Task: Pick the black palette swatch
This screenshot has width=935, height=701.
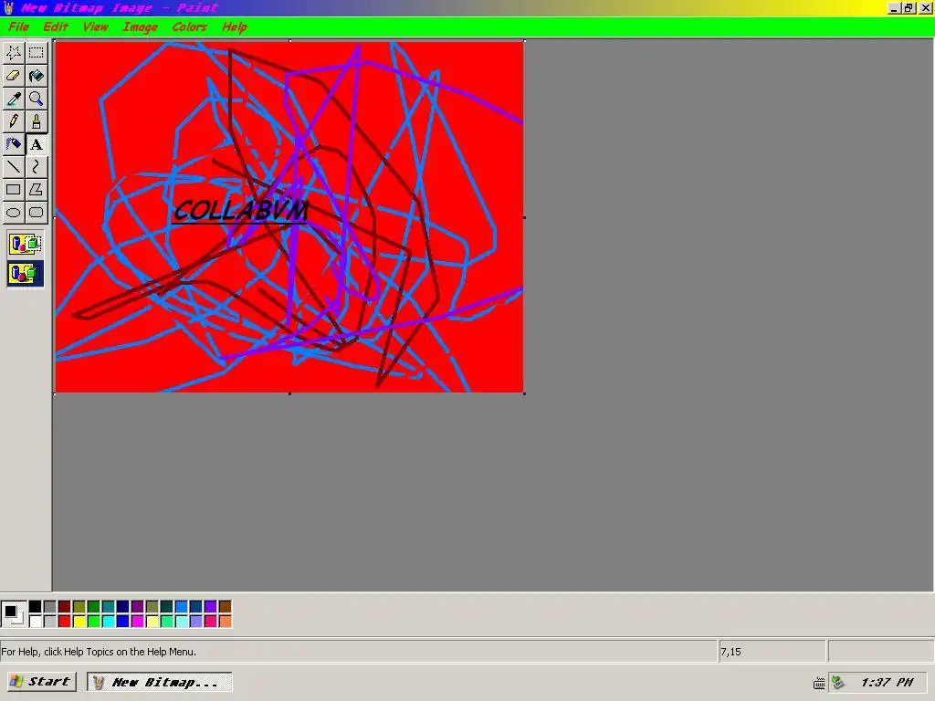Action: point(36,607)
